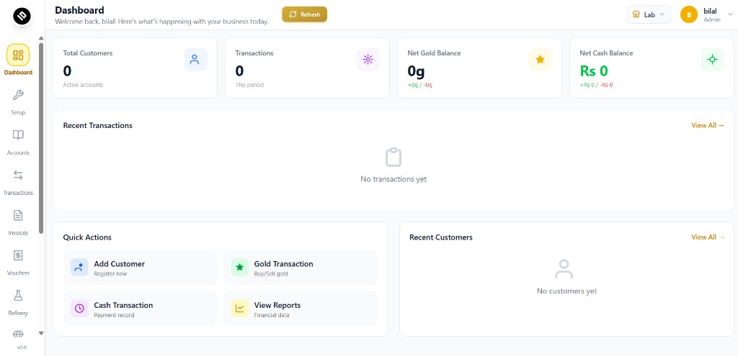Click the Net Gold Balance star icon

(x=540, y=59)
